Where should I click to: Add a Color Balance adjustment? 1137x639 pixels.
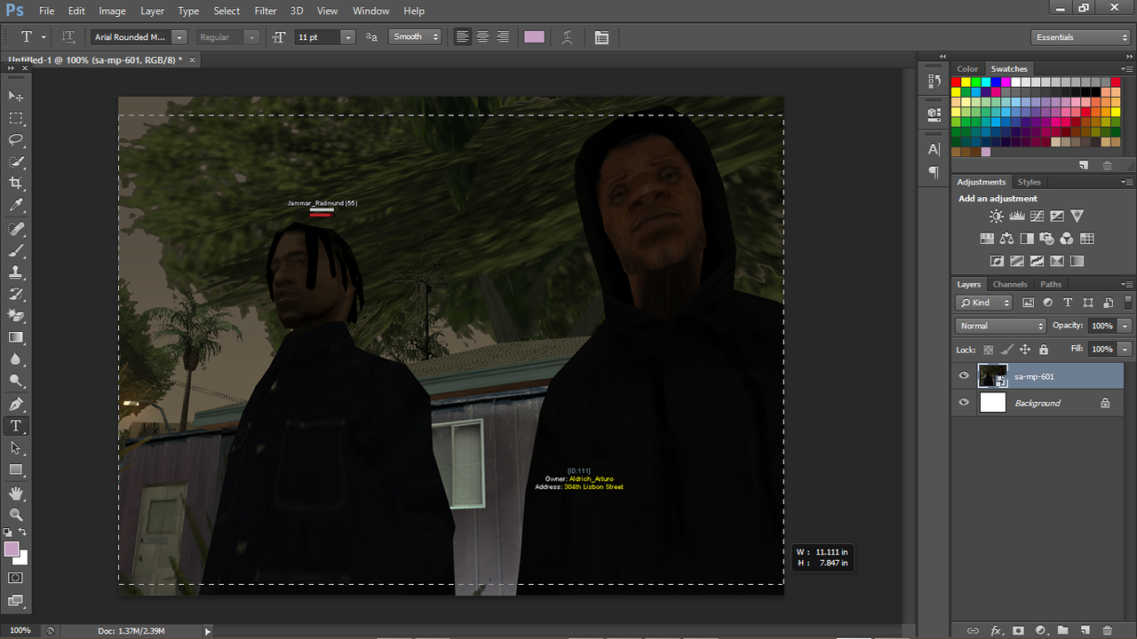pos(1006,239)
